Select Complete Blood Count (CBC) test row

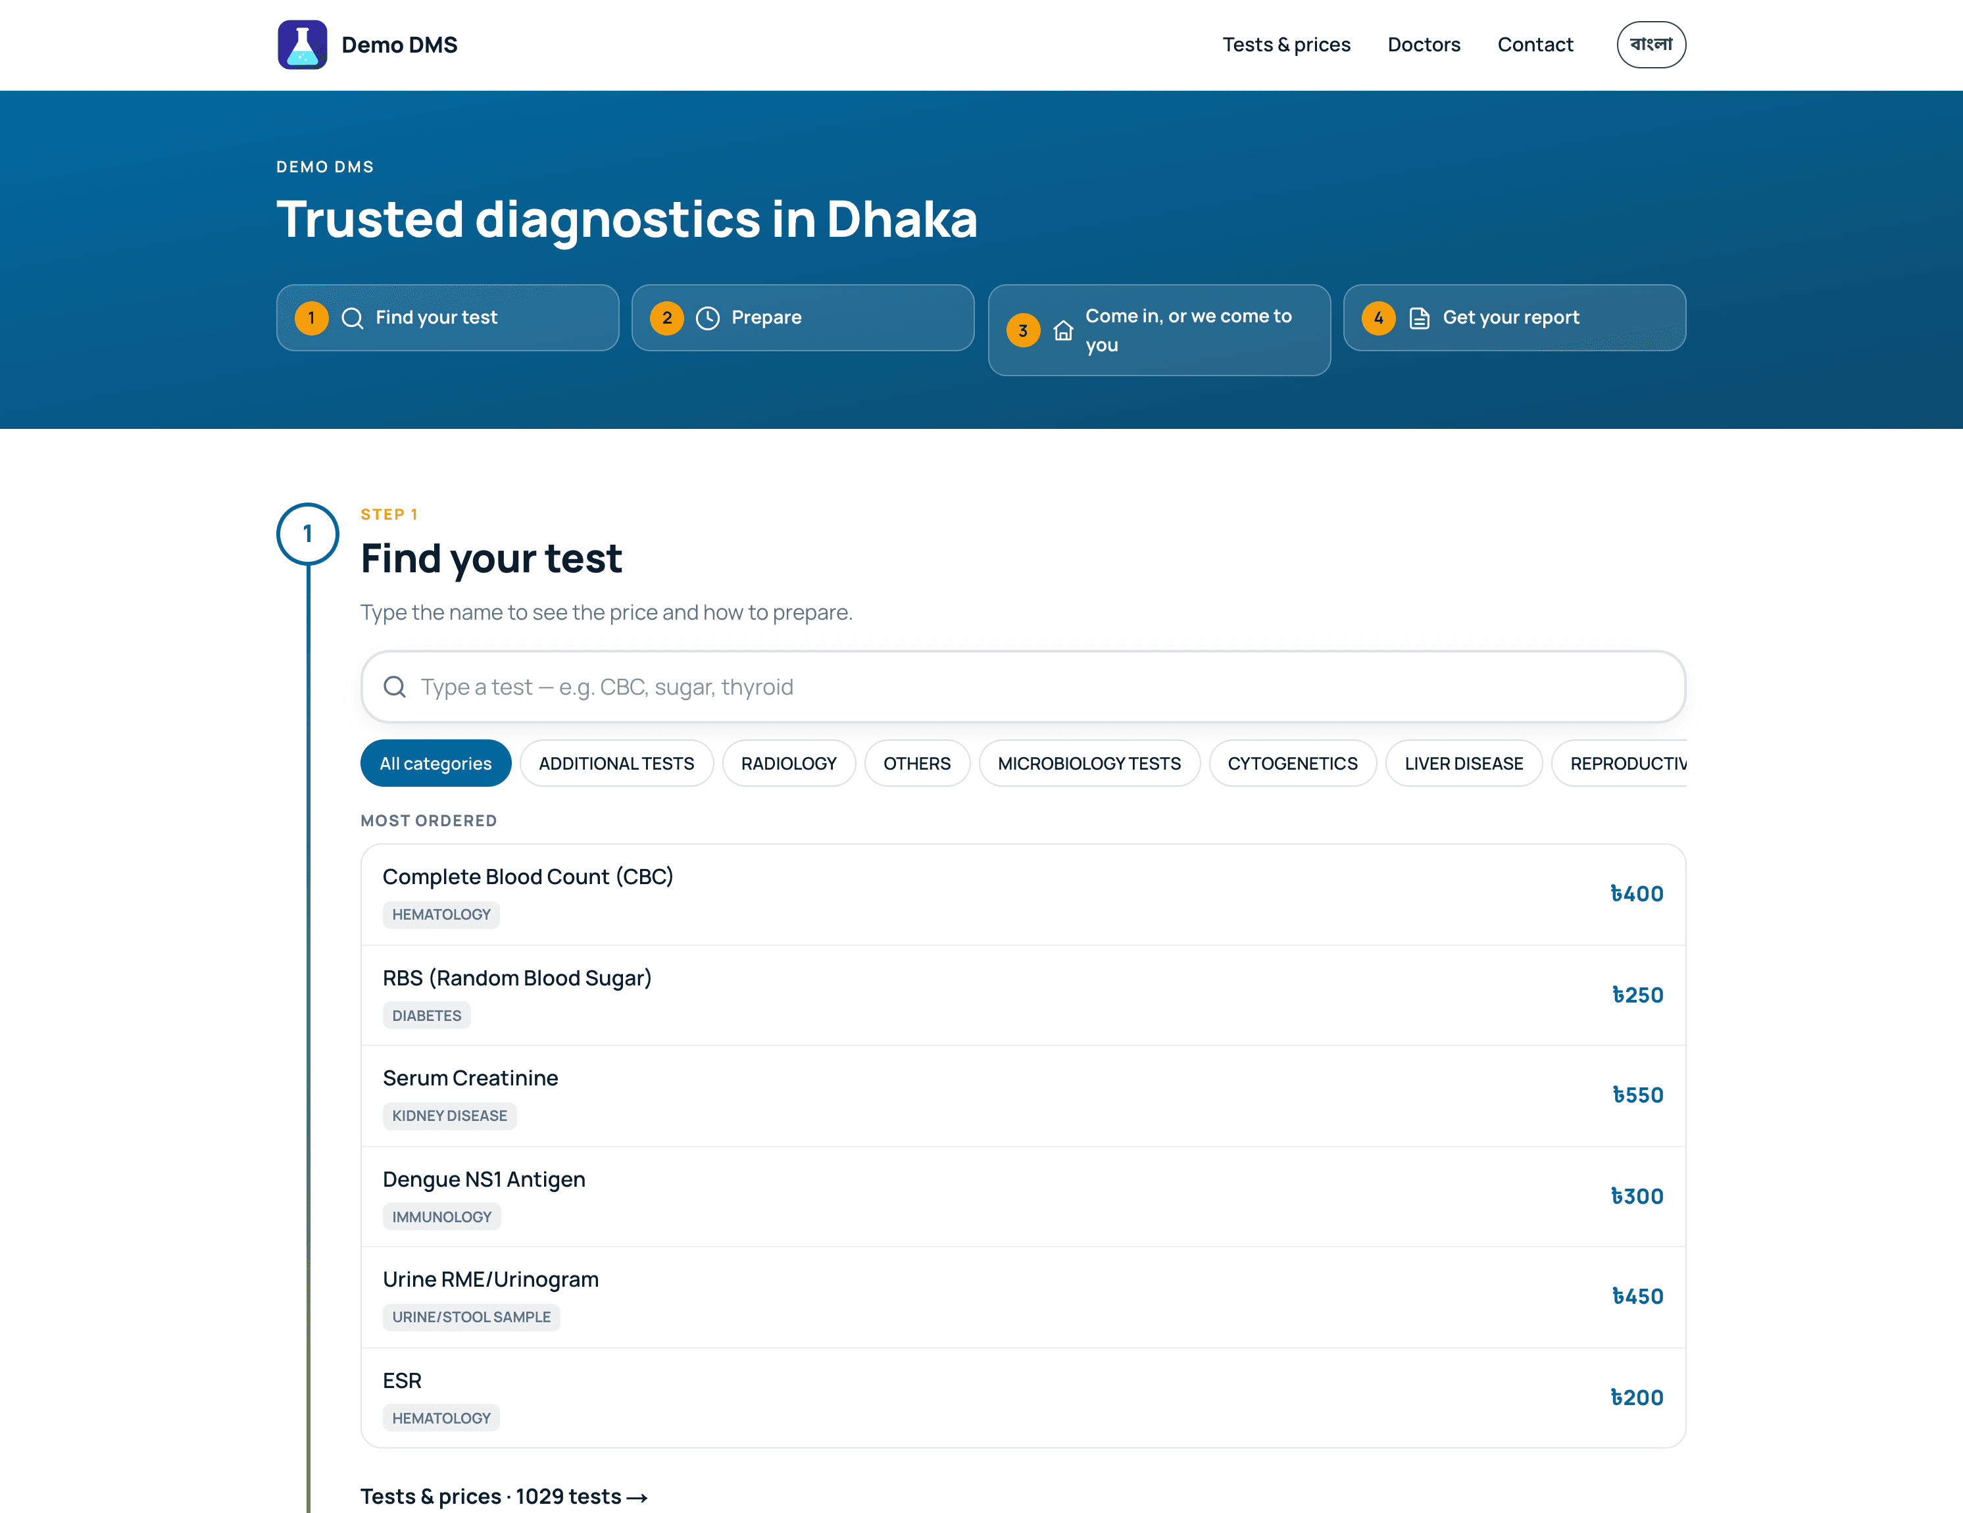coord(1023,895)
